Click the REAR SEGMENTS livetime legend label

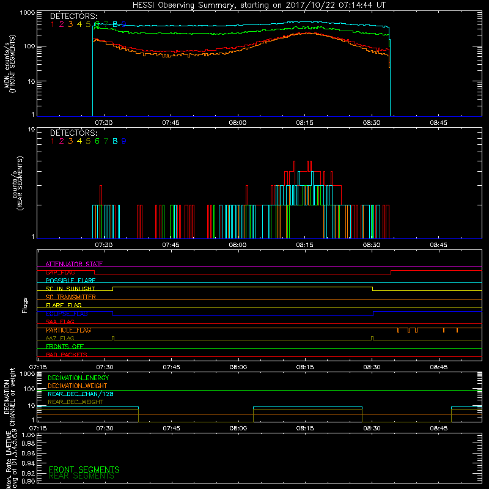pyautogui.click(x=81, y=476)
